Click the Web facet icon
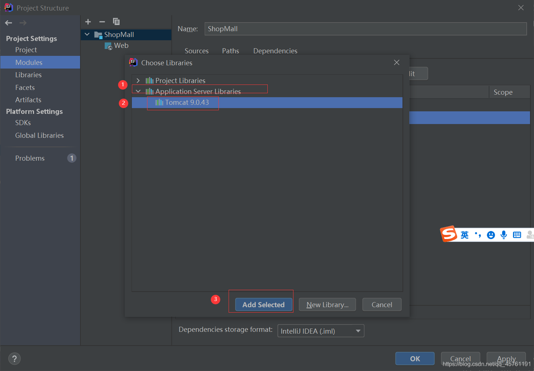 click(x=108, y=46)
